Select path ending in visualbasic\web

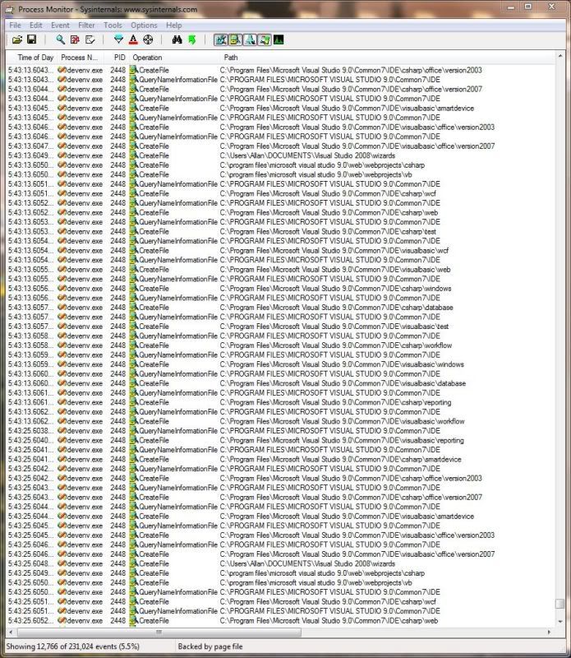click(x=335, y=270)
